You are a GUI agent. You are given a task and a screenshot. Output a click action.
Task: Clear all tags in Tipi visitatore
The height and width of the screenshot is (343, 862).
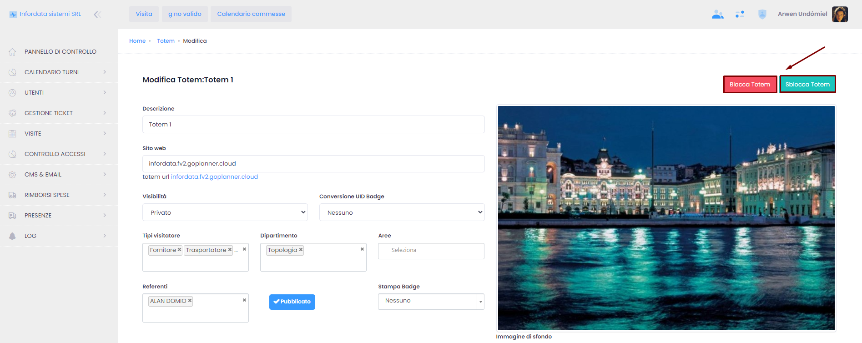pyautogui.click(x=244, y=249)
